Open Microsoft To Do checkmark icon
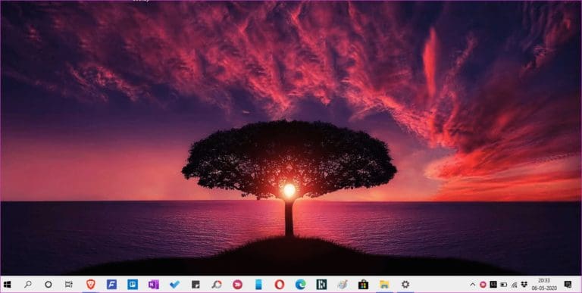 coord(174,285)
